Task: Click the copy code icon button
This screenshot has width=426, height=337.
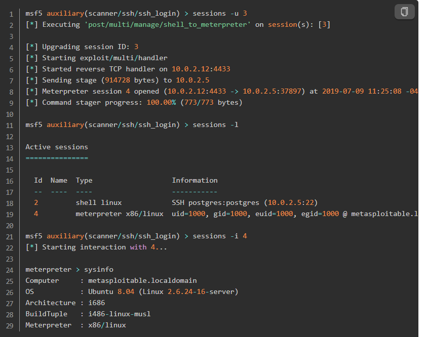Action: 404,12
